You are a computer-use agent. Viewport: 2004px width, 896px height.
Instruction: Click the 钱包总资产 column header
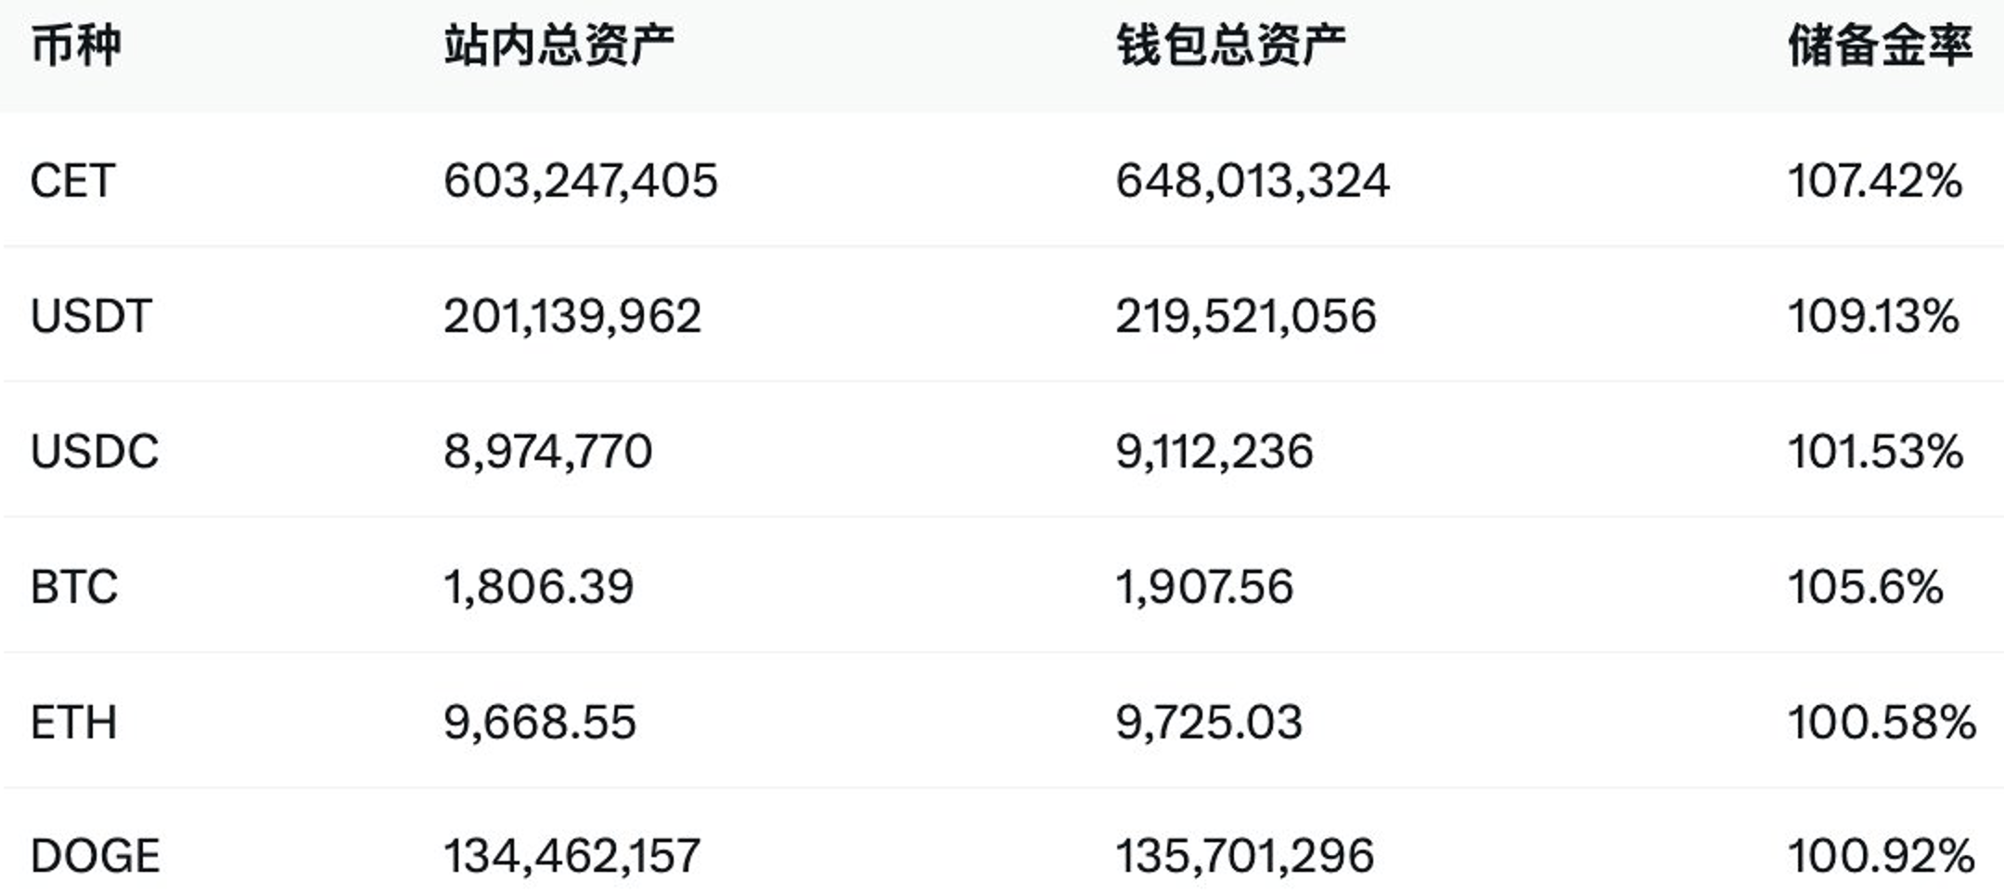1230,46
